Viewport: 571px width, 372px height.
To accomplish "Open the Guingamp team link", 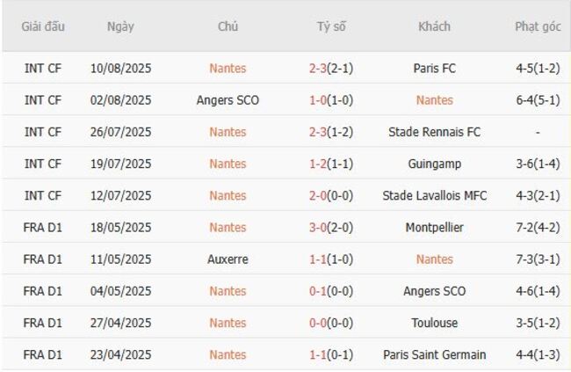I will (x=434, y=164).
